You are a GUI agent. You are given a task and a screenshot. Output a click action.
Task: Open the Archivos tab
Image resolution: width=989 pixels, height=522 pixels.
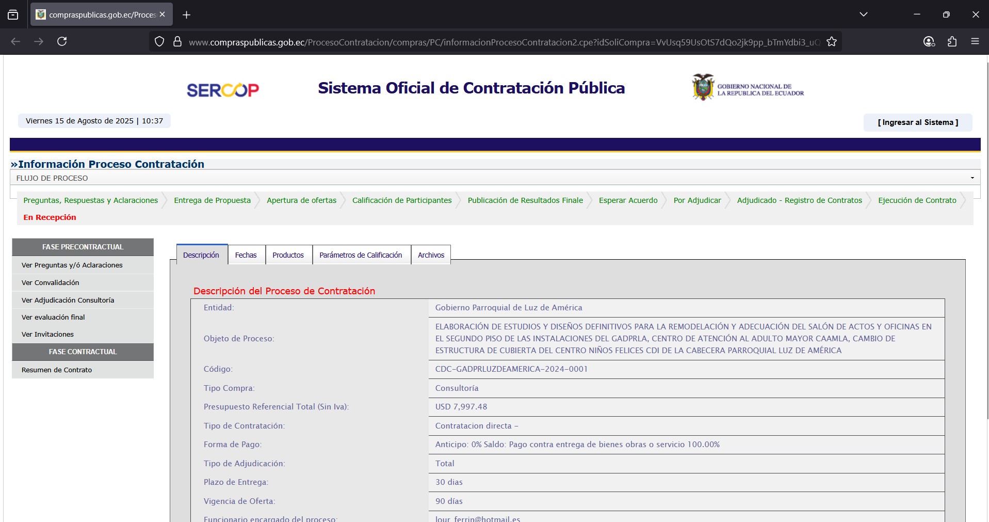431,255
